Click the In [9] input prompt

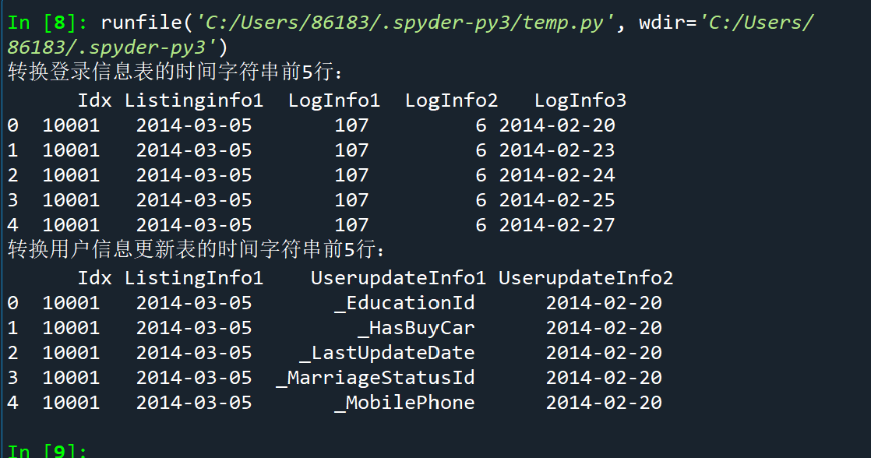tap(48, 451)
